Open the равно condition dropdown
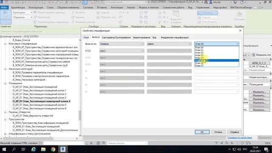Screen dimensions: 272x153 click(169, 44)
